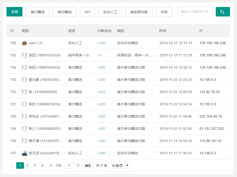Image resolution: width=237 pixels, height=177 pixels.
Task: Click user1's dog avatar thumbnail
Action: point(24,43)
